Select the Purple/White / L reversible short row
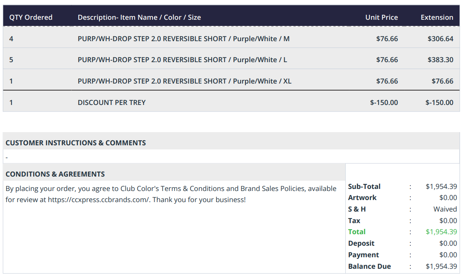 [231, 60]
